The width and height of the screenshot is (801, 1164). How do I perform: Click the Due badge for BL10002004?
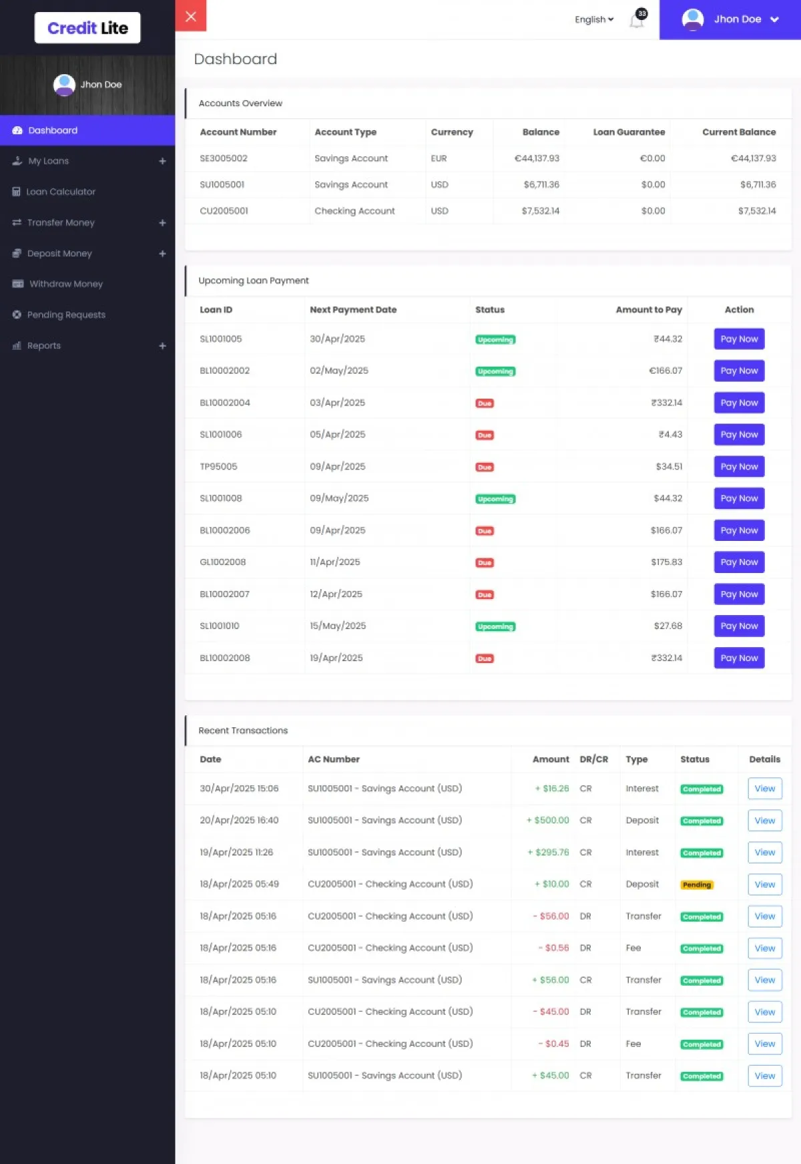(x=485, y=403)
